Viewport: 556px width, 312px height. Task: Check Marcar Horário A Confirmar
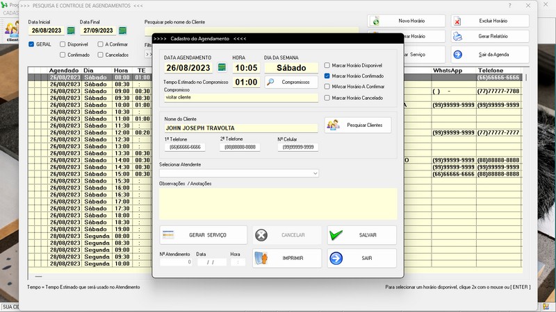[327, 87]
